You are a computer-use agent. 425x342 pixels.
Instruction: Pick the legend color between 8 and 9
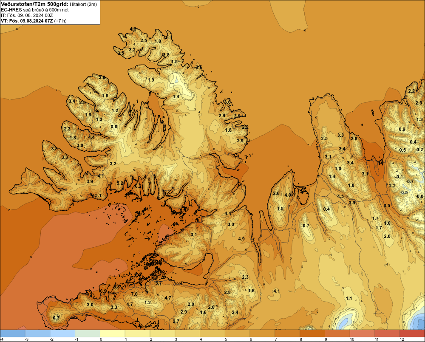[312, 334]
